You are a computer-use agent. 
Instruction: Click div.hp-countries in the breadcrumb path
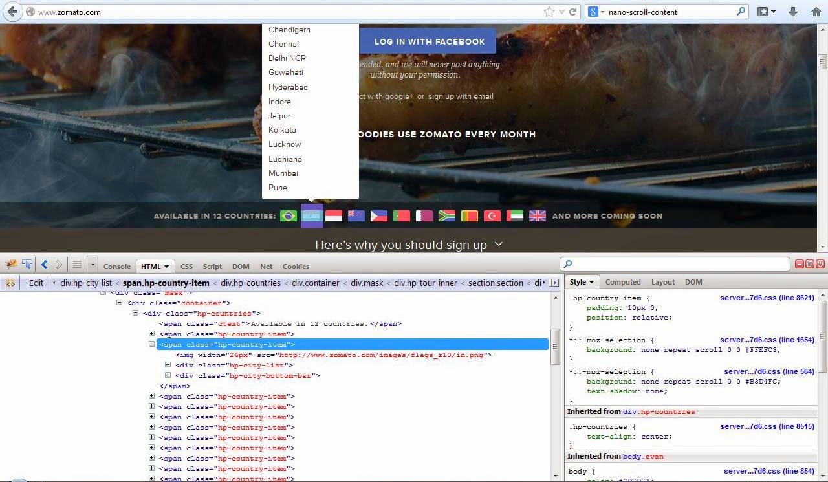[251, 283]
